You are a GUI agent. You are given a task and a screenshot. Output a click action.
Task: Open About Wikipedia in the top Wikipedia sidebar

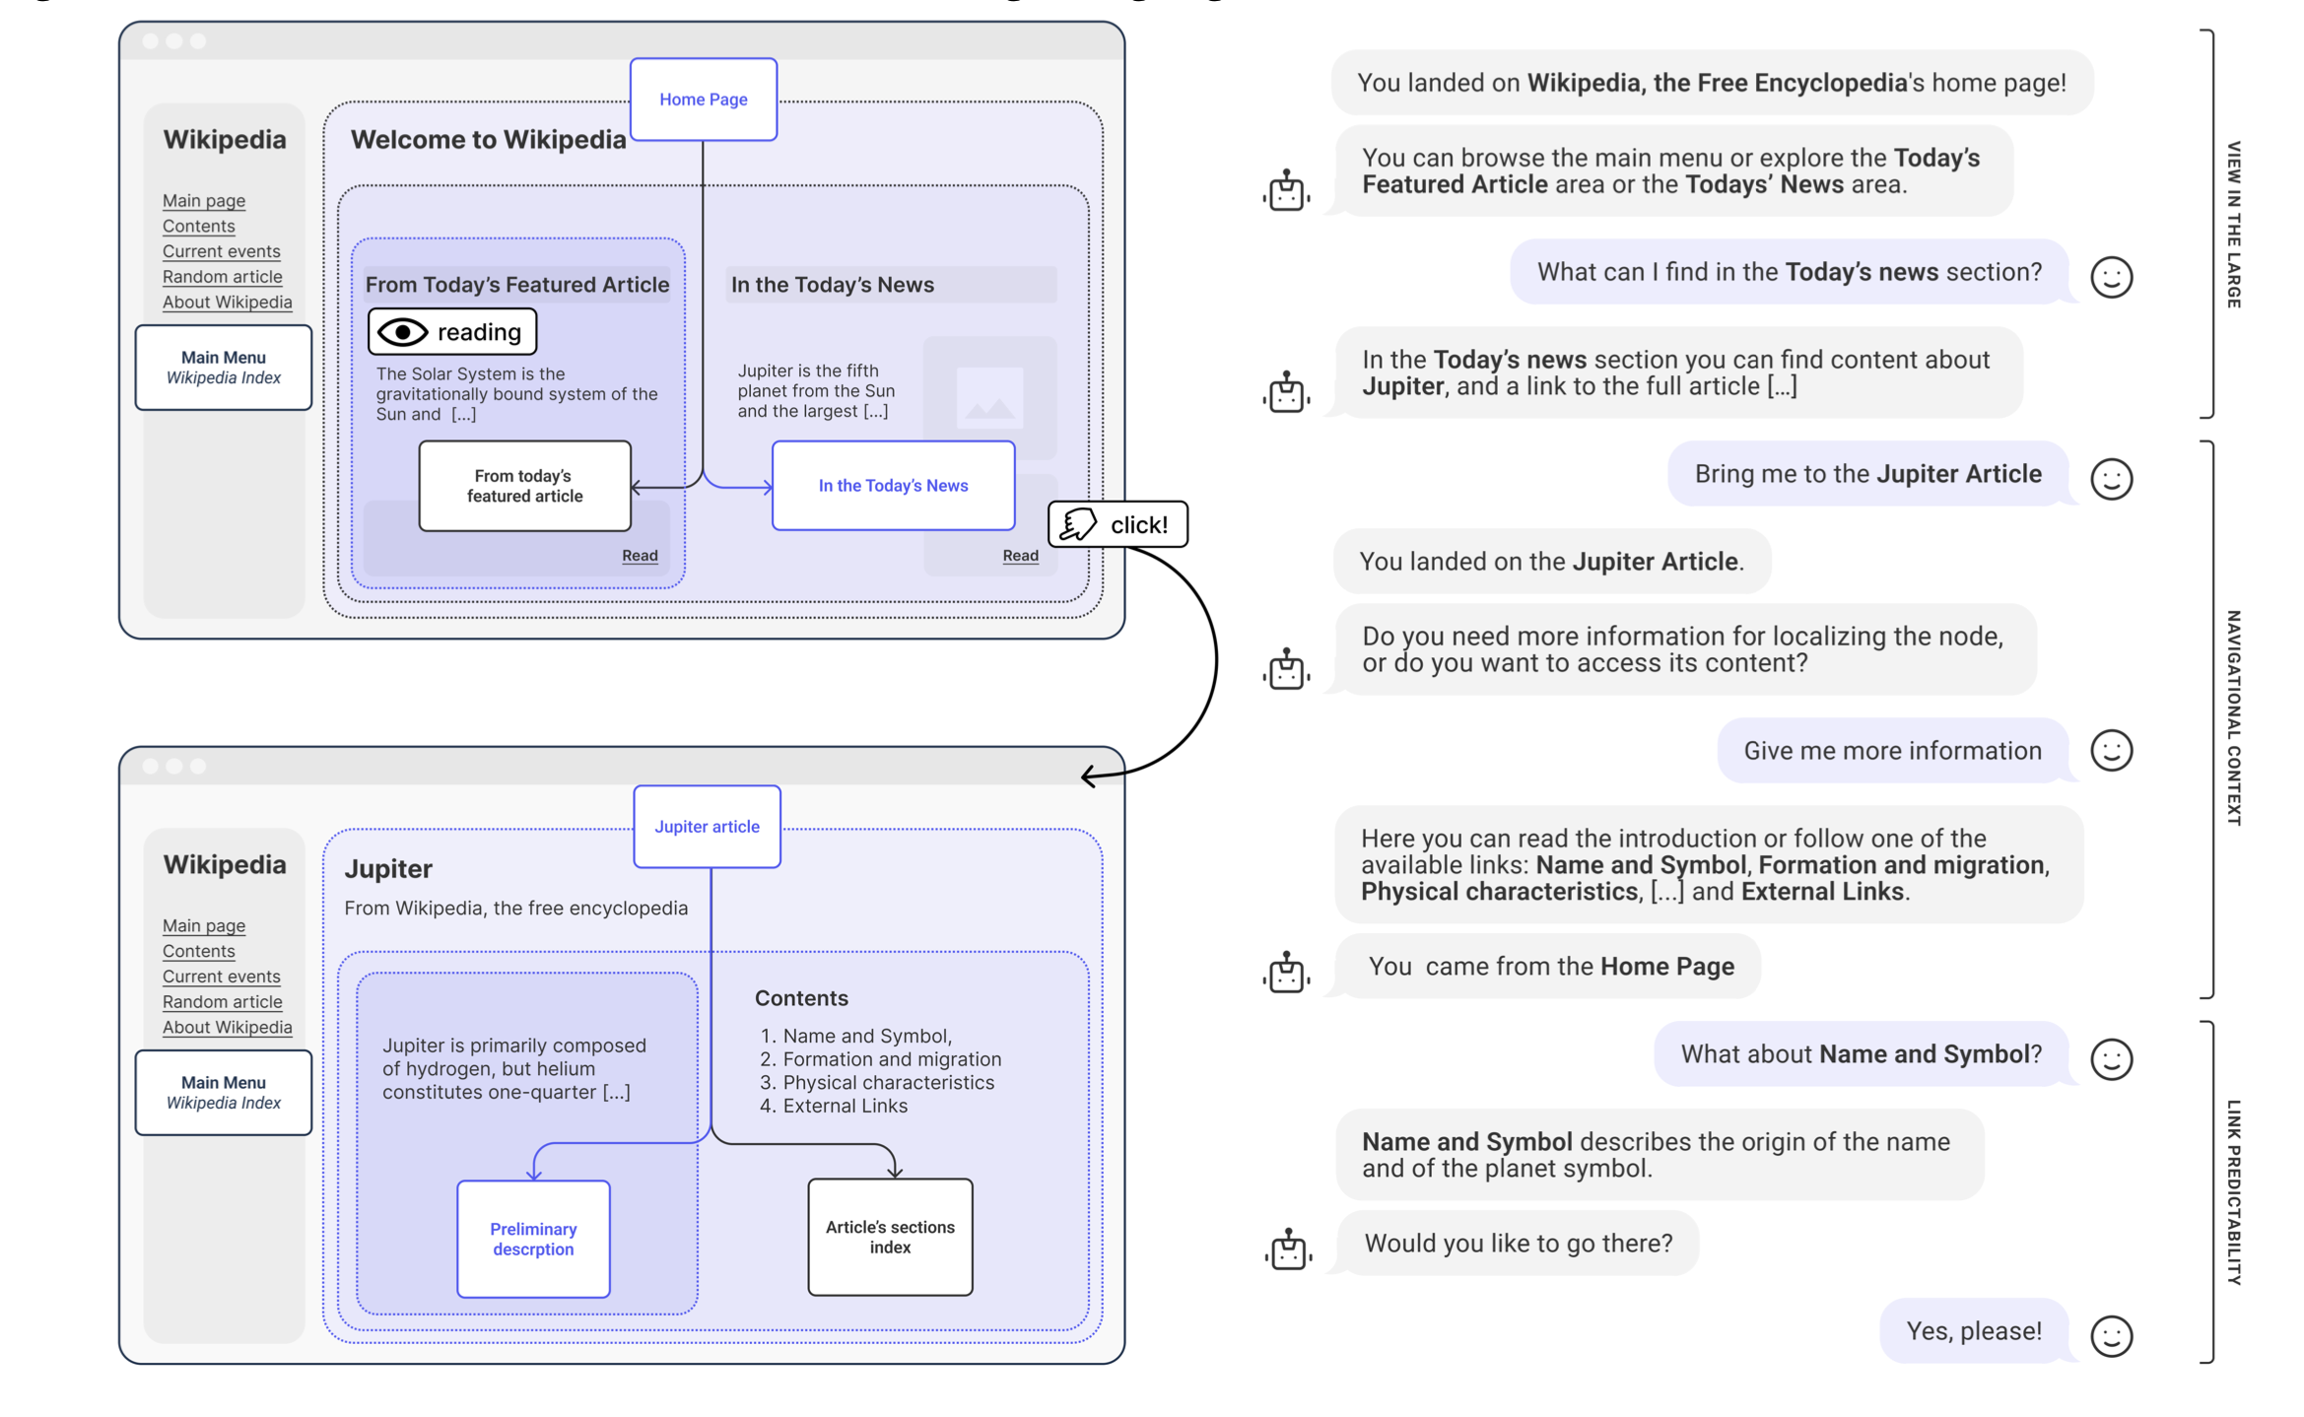pos(228,303)
